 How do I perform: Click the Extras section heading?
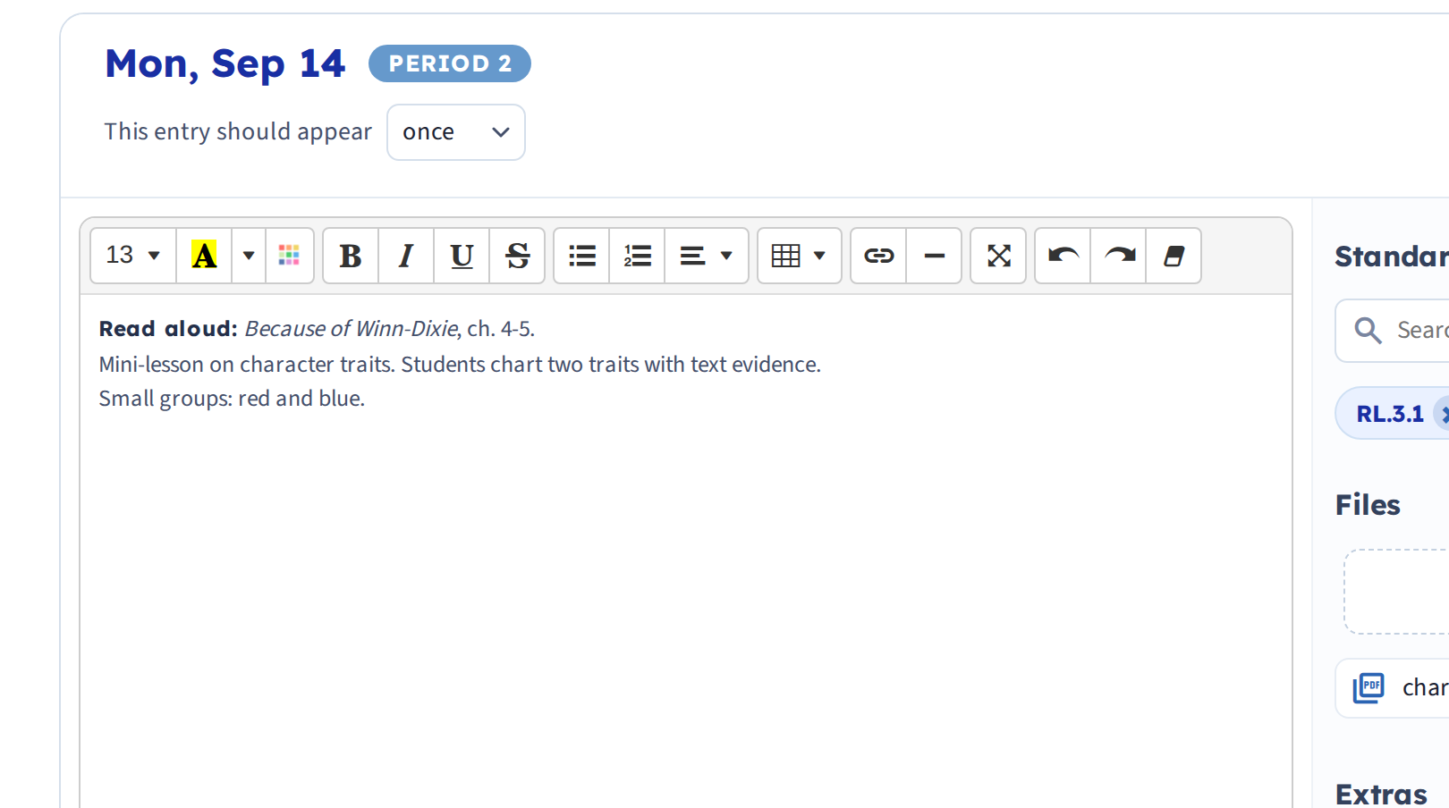pos(1381,794)
